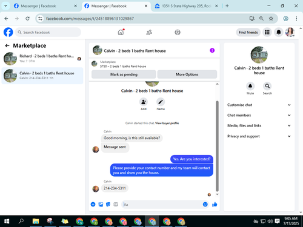Click the browser address bar URL
The width and height of the screenshot is (303, 227).
pos(90,19)
